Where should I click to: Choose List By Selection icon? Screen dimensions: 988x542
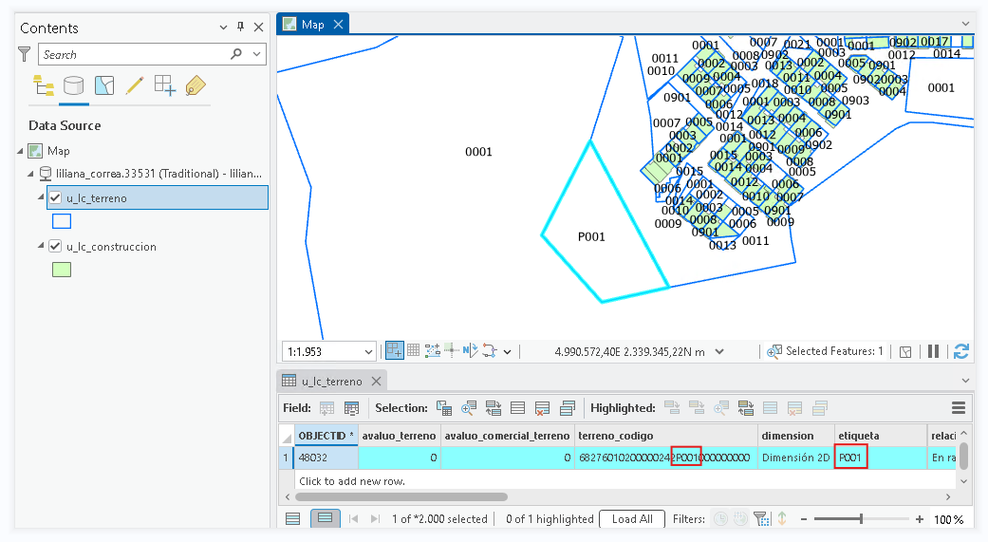pos(104,85)
